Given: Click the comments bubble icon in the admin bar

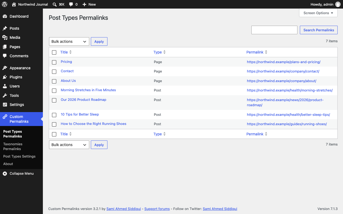Looking at the screenshot, I should point(71,4).
